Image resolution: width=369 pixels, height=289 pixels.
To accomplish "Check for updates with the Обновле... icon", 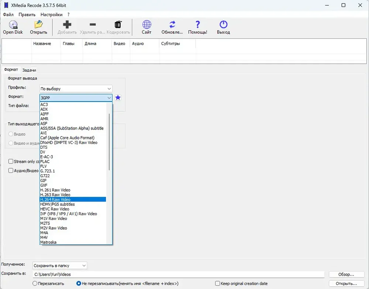I will pos(172,24).
